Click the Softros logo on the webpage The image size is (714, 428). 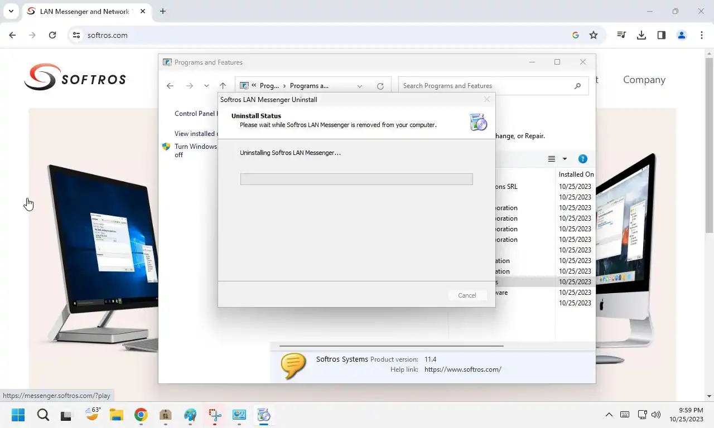[x=75, y=78]
